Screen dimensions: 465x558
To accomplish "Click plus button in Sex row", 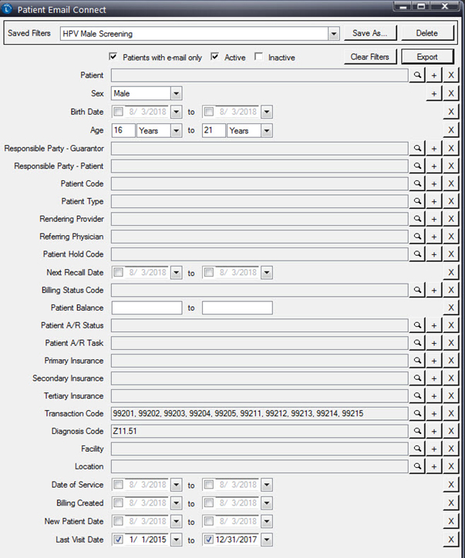I will point(433,93).
